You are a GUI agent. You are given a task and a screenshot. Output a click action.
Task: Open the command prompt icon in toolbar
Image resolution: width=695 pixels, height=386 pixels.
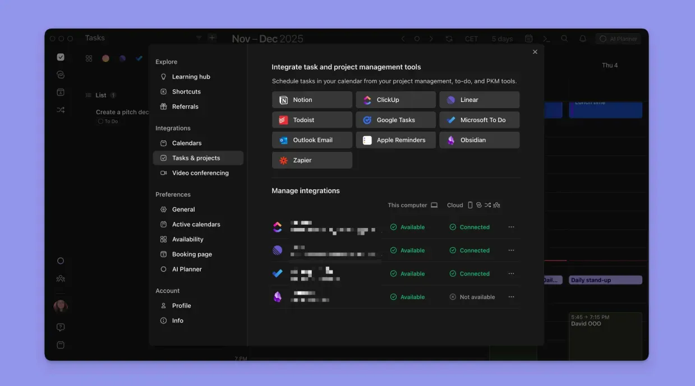coord(546,39)
